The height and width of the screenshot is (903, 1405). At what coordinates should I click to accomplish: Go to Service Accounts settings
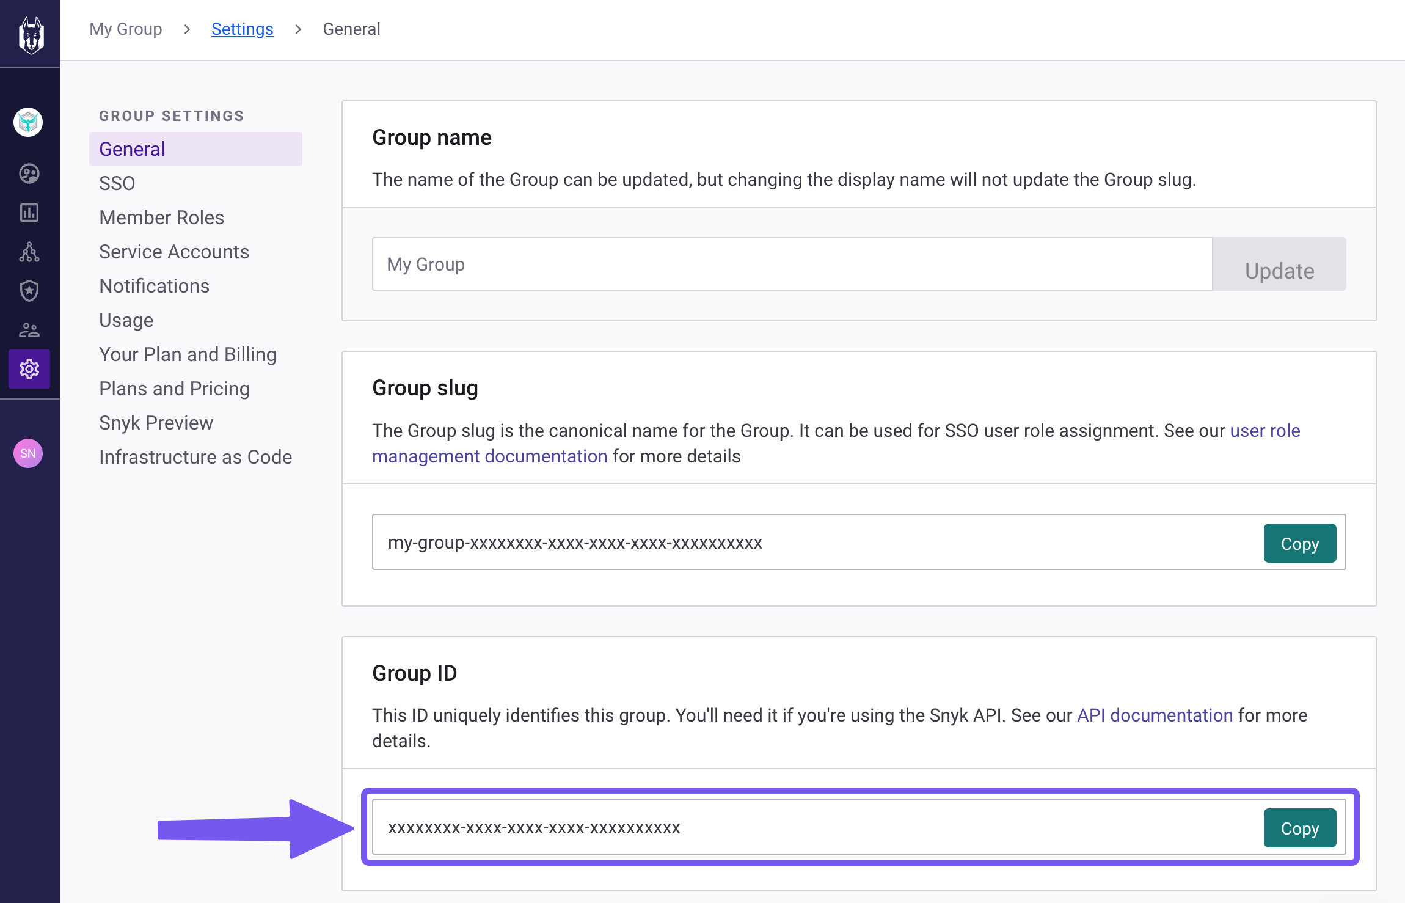pyautogui.click(x=174, y=252)
